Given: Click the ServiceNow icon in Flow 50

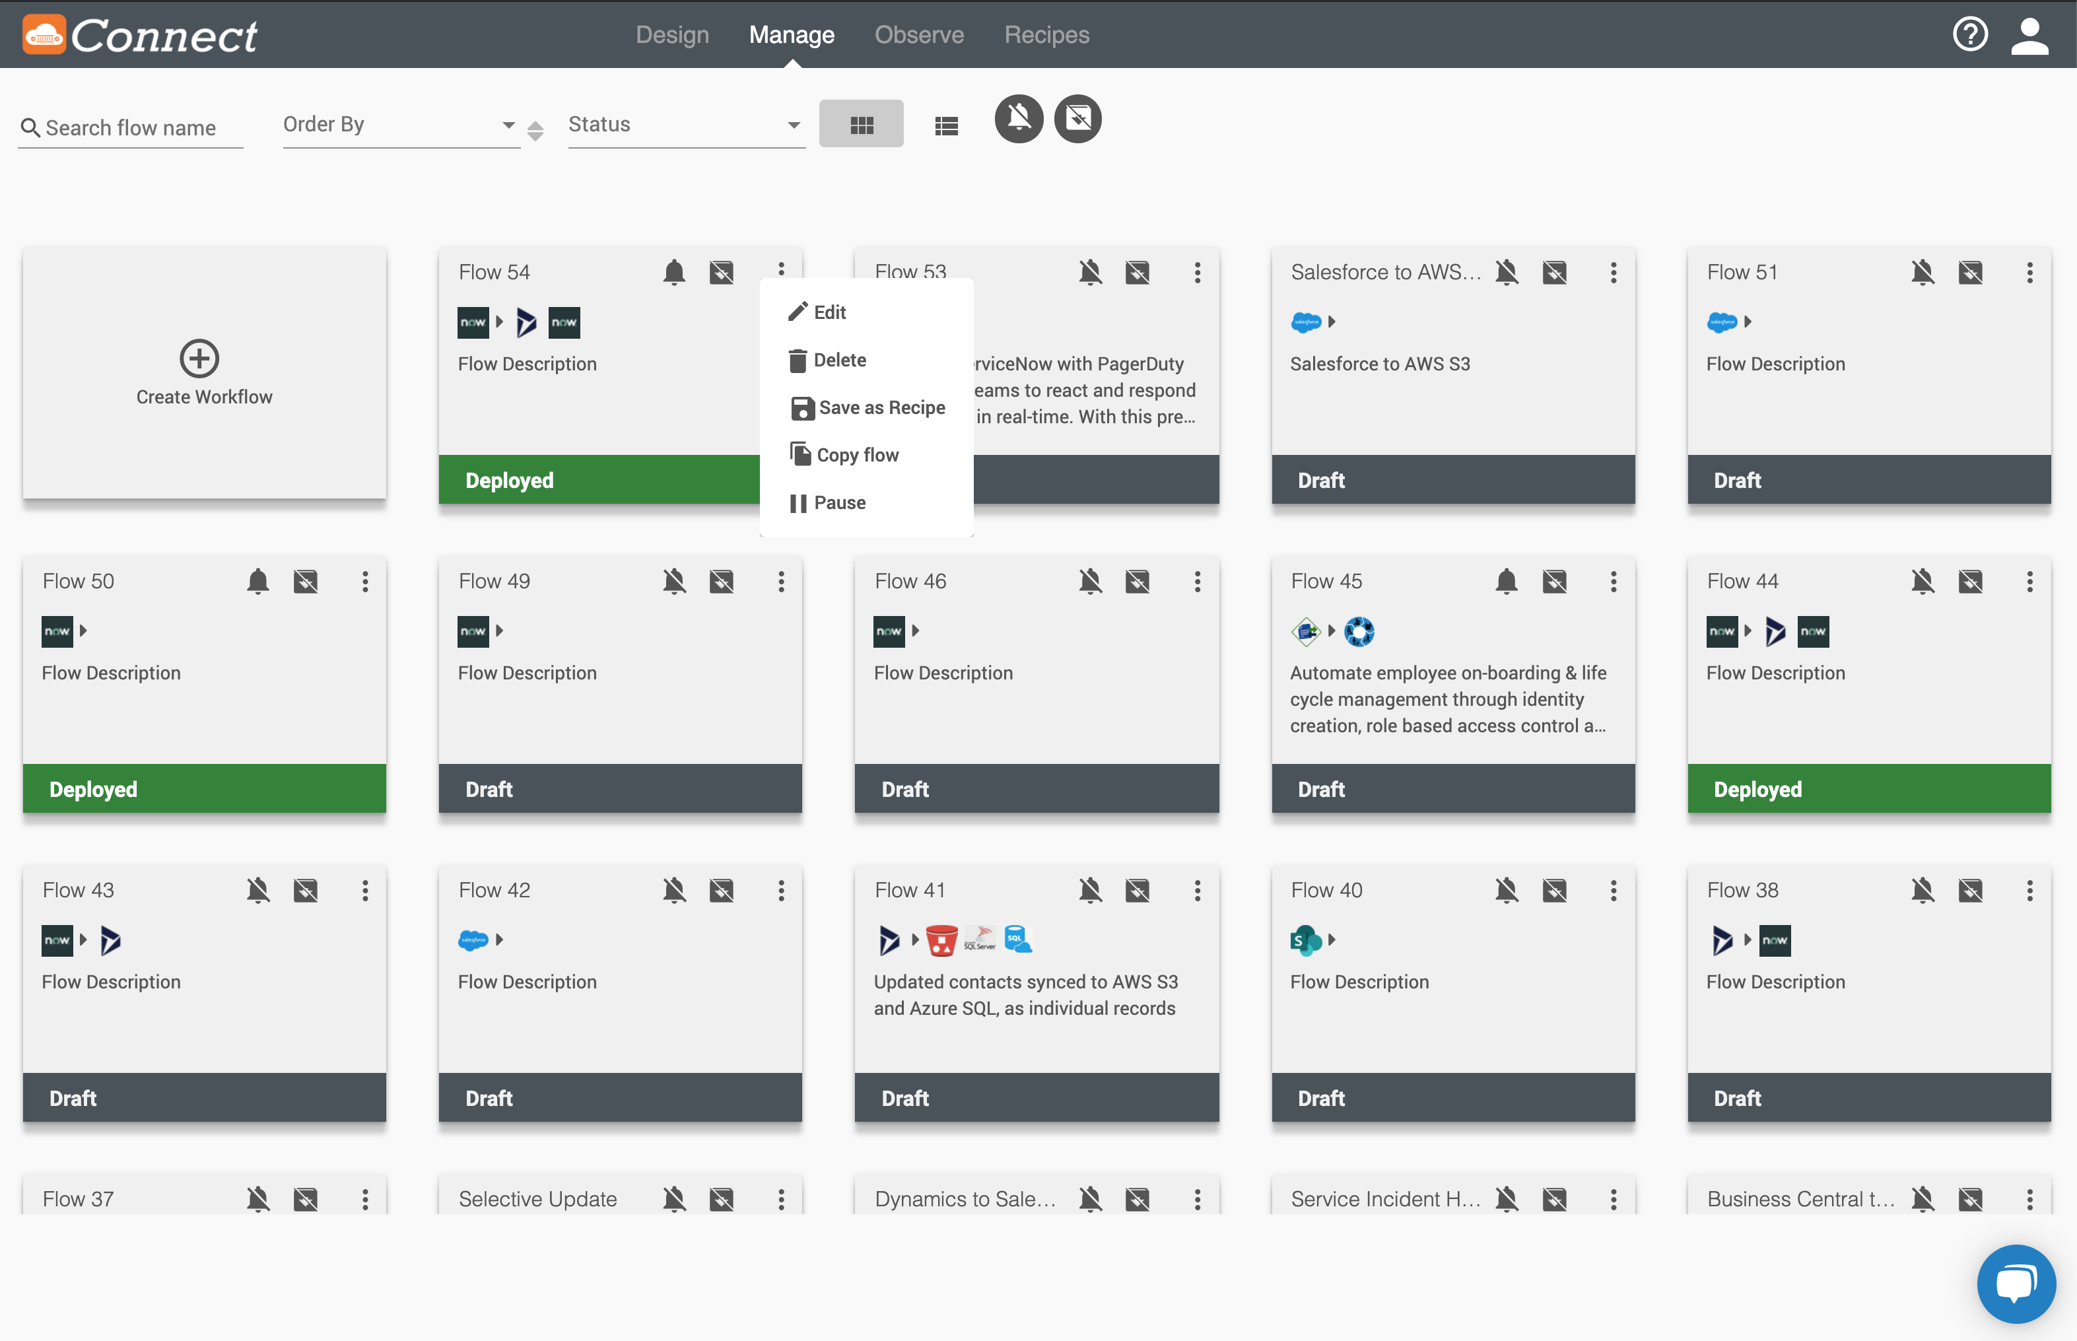Looking at the screenshot, I should pyautogui.click(x=57, y=631).
